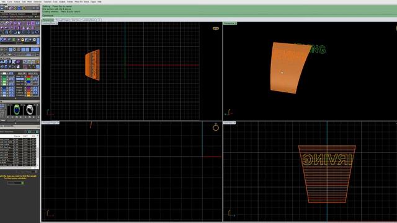
Task: Open the Render menu
Action: tap(70, 1)
